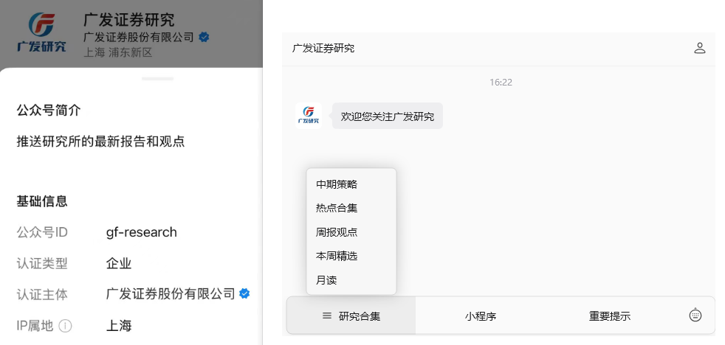Click the 广发研究 logo in profile header
Viewport: 725px width, 345px height.
tap(41, 32)
